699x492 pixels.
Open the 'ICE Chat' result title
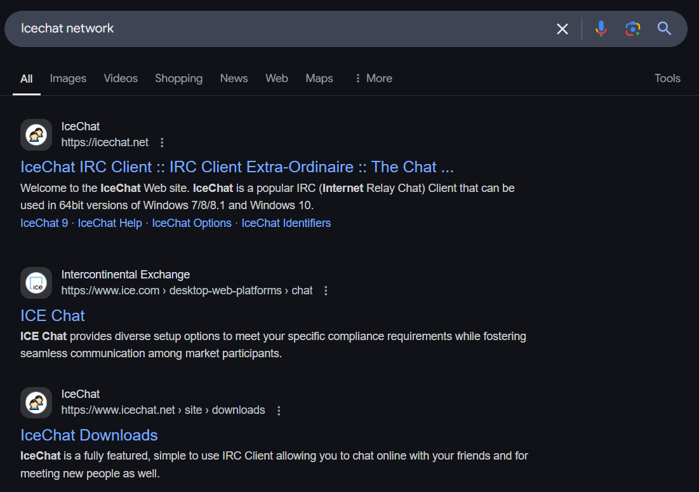53,316
